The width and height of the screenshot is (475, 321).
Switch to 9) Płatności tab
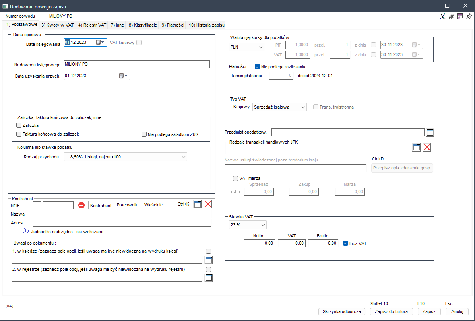click(x=173, y=25)
